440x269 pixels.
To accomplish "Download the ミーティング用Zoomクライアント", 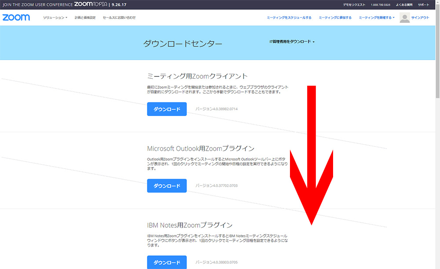I will 167,109.
